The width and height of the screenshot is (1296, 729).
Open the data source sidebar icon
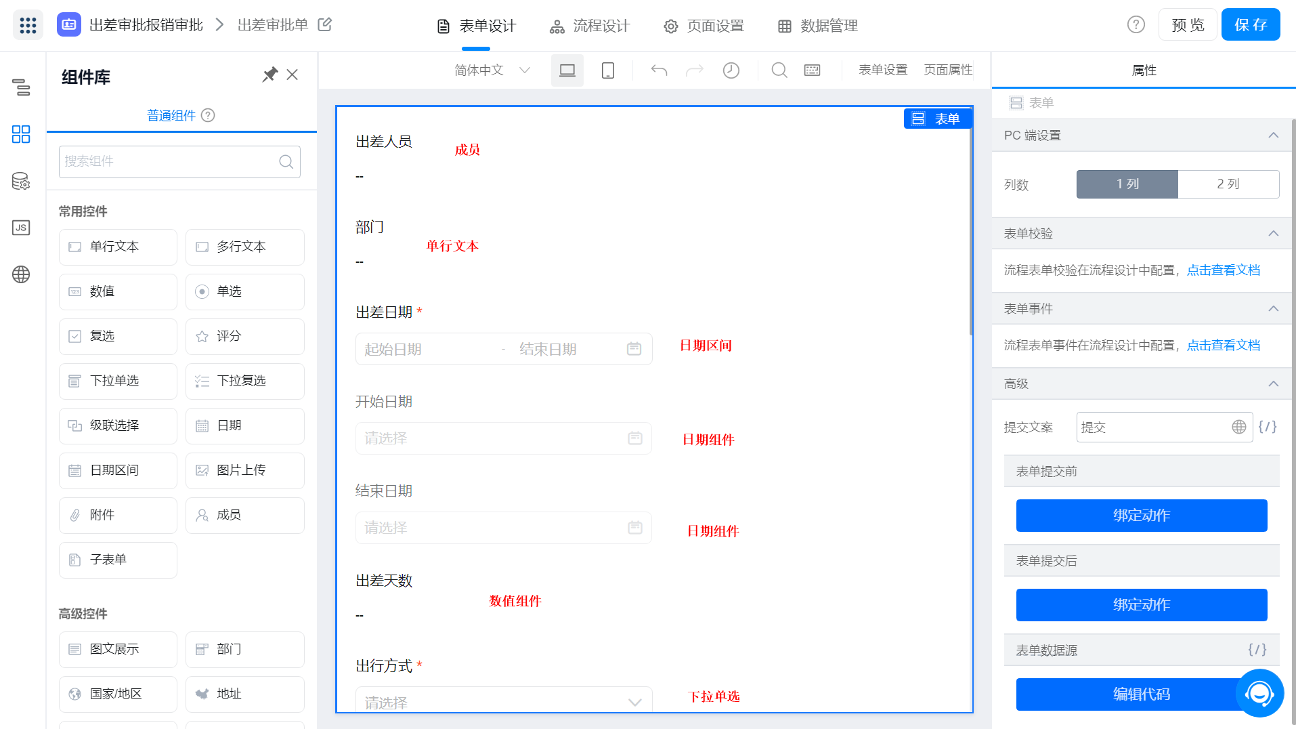click(21, 181)
